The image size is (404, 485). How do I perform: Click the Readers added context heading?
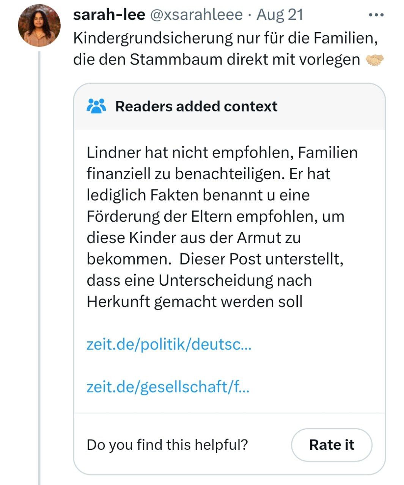pos(196,106)
